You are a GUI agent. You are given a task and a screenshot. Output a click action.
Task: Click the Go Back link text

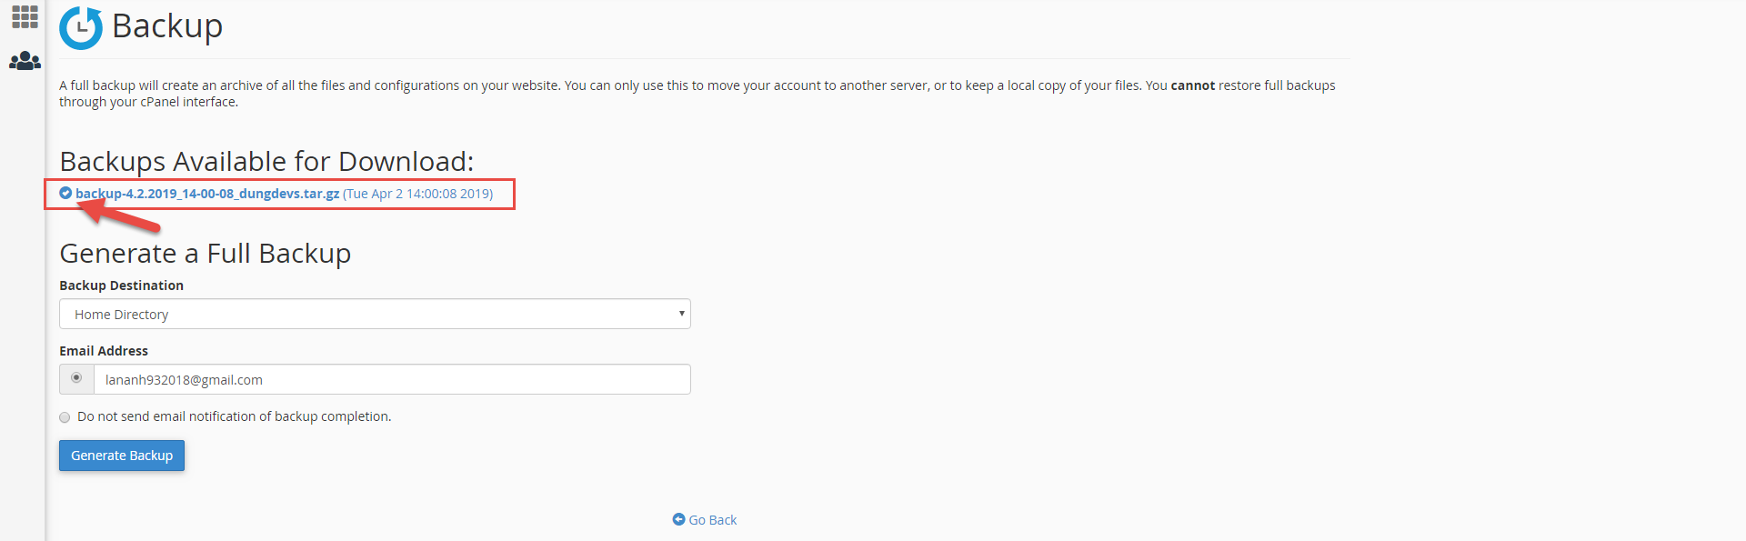pos(713,520)
